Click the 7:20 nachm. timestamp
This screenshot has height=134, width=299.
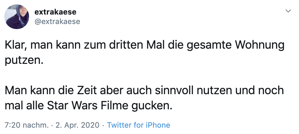pyautogui.click(x=27, y=125)
